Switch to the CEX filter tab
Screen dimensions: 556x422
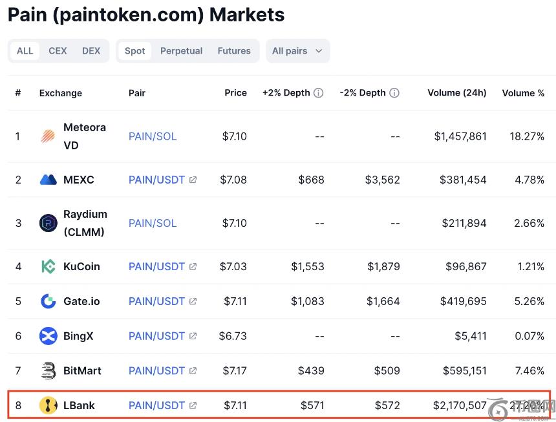click(x=58, y=51)
